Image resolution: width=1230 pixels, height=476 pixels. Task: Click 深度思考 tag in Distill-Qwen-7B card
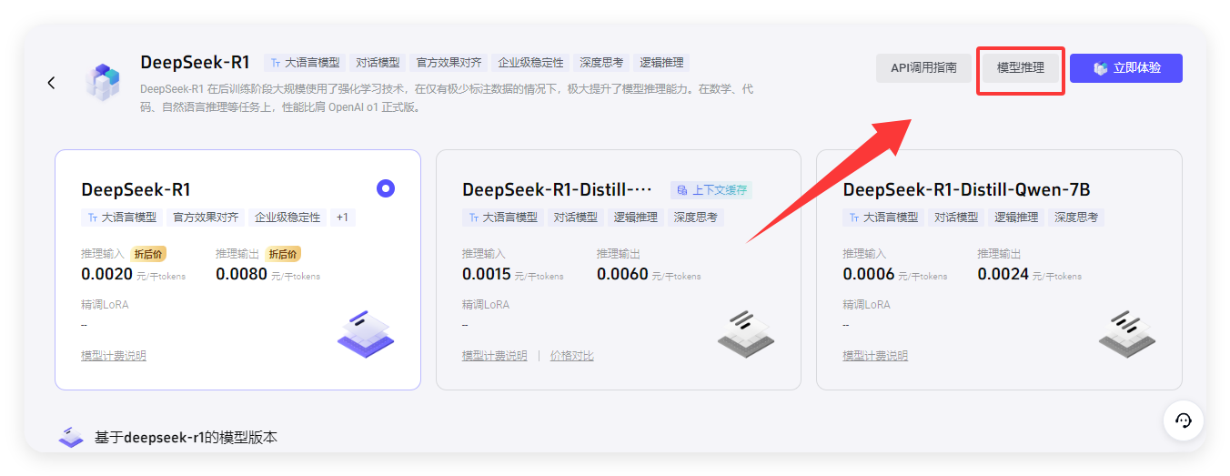pos(1076,218)
